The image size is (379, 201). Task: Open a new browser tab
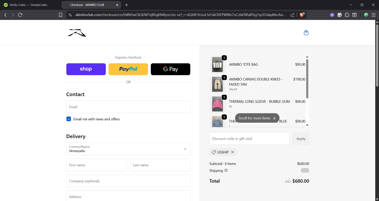click(x=127, y=5)
